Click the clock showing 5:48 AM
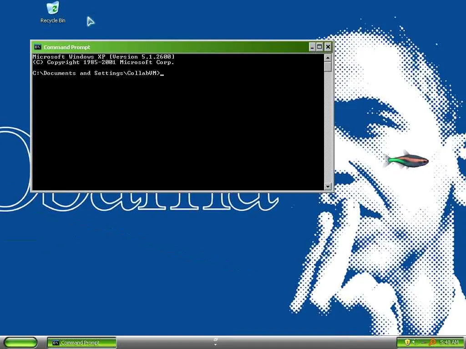This screenshot has width=466, height=349. coord(449,343)
